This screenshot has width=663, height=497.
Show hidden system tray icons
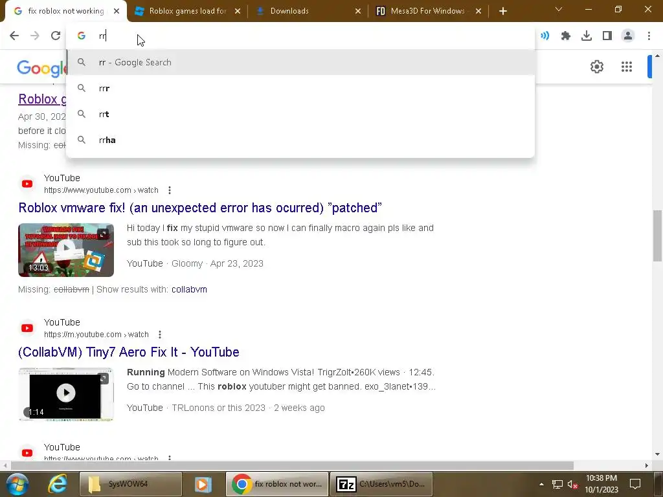[x=541, y=484]
